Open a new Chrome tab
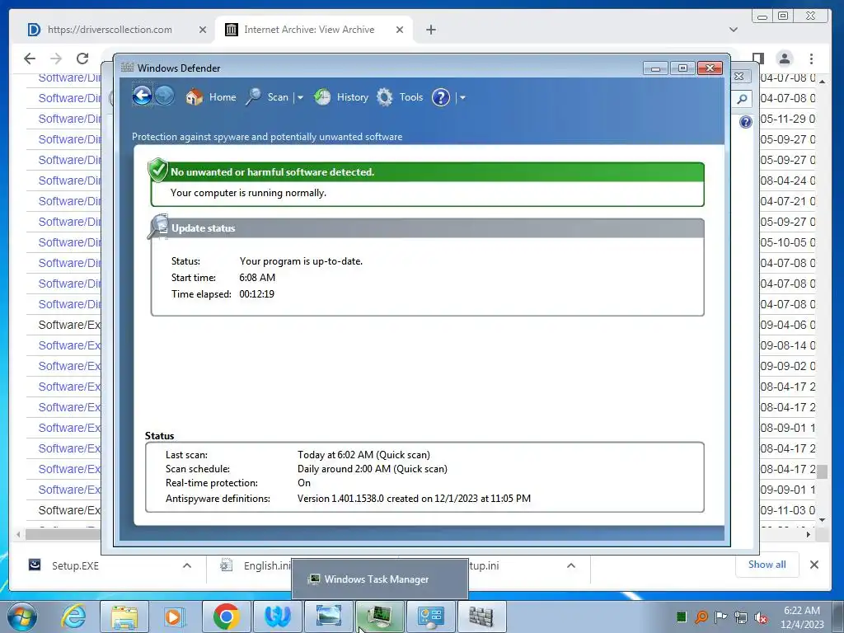Viewport: 844px width, 633px height. pos(430,30)
